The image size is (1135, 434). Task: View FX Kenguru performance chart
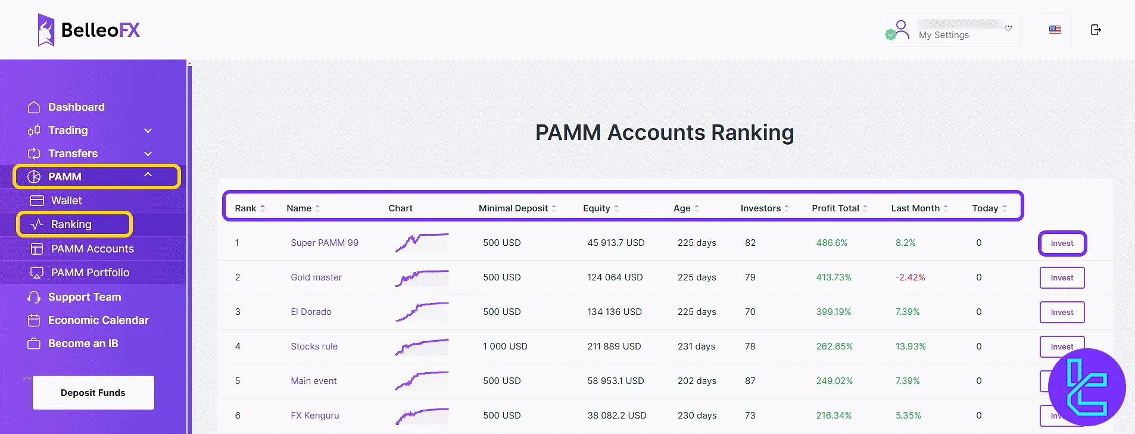(x=422, y=416)
